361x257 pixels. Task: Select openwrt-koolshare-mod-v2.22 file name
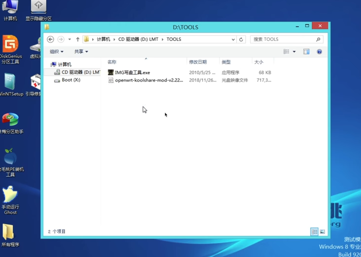click(149, 80)
